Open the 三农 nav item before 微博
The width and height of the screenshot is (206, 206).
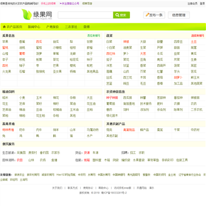point(71,27)
